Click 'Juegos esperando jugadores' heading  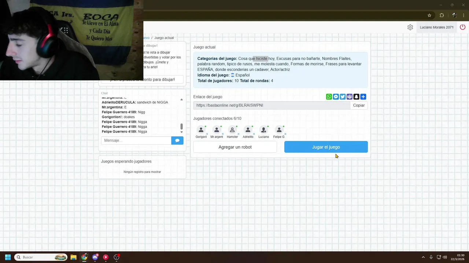click(126, 161)
